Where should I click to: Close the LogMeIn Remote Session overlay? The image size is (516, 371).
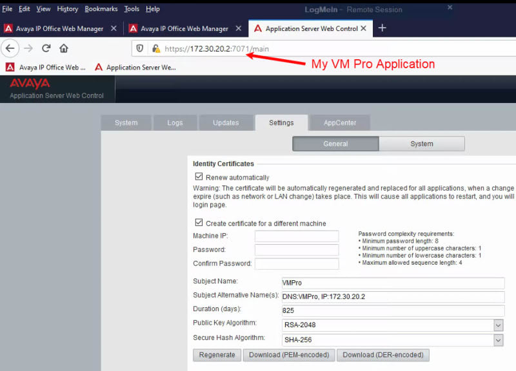click(450, 7)
